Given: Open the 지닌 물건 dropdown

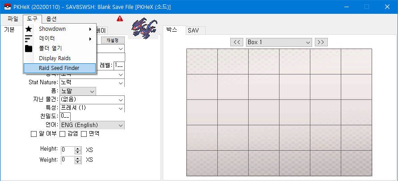Looking at the screenshot, I should 92,100.
